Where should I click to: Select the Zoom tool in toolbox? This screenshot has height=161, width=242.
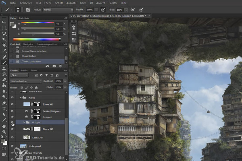click(4, 132)
